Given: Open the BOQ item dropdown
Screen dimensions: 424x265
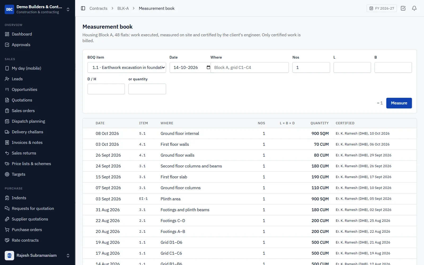Looking at the screenshot, I should pos(127,68).
